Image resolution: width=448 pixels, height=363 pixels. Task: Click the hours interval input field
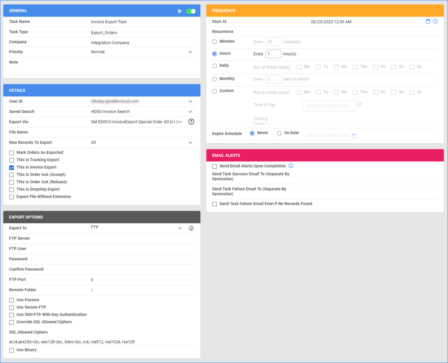point(273,54)
